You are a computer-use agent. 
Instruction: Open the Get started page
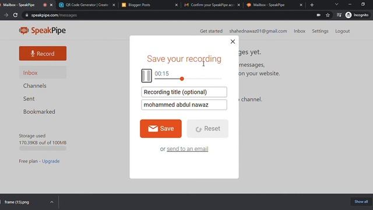(211, 31)
